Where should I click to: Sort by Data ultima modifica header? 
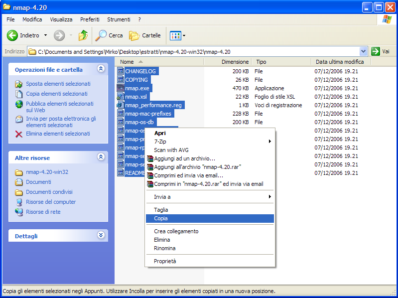click(340, 62)
